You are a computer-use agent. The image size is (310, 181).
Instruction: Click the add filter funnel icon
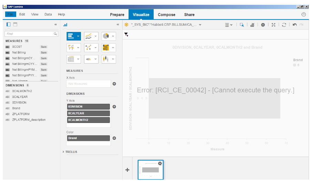tap(126, 35)
